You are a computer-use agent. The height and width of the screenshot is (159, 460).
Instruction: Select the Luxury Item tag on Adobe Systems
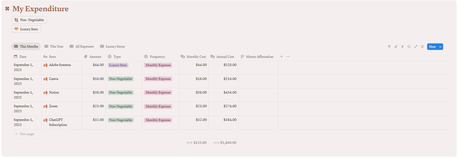(118, 65)
